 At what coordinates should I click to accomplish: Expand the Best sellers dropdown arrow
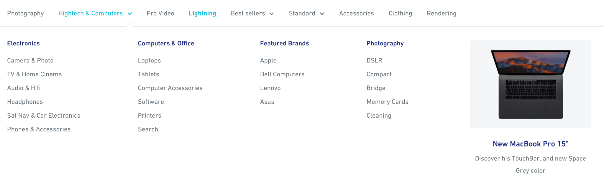pos(272,14)
